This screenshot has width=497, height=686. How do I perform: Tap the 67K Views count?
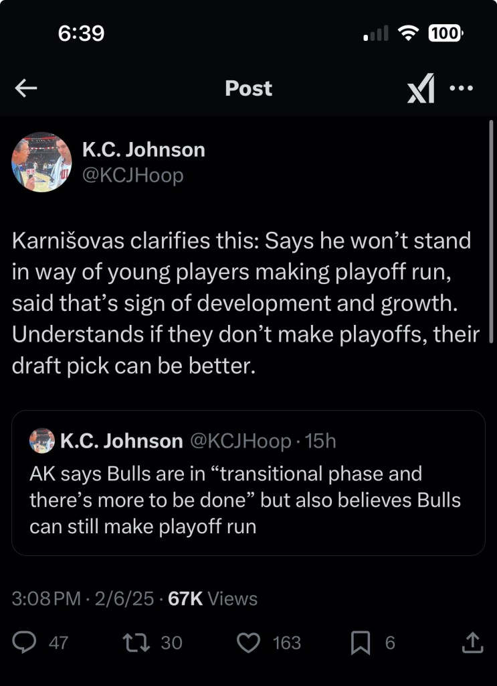point(212,598)
